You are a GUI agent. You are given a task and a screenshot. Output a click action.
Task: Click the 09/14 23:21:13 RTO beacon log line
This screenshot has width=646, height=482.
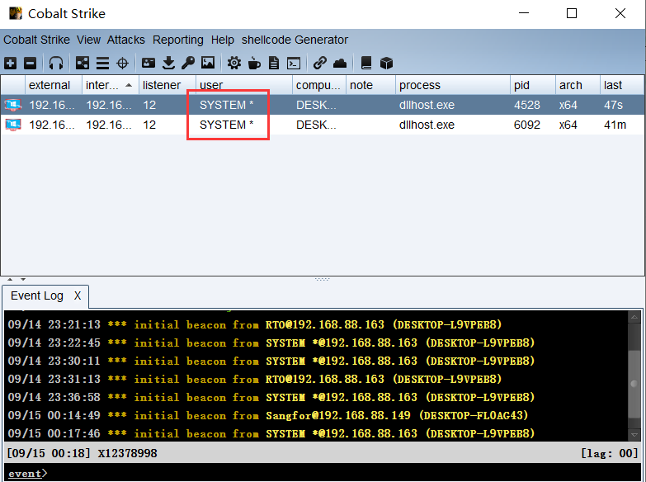(x=255, y=324)
